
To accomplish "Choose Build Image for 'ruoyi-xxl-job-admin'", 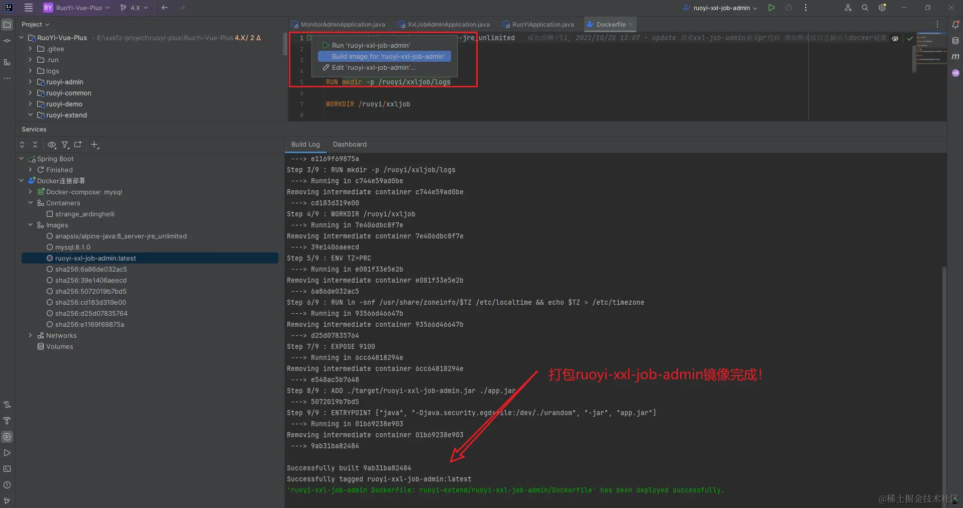I will tap(384, 56).
